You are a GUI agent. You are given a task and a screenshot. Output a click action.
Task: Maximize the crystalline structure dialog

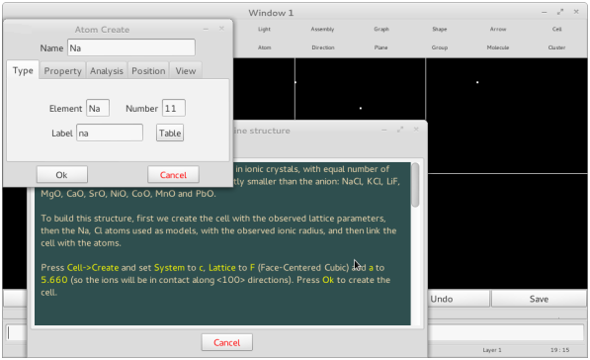400,130
